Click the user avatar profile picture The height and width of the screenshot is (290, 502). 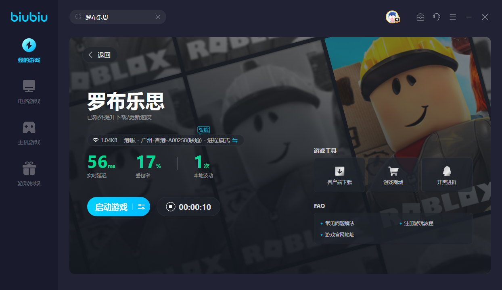392,17
